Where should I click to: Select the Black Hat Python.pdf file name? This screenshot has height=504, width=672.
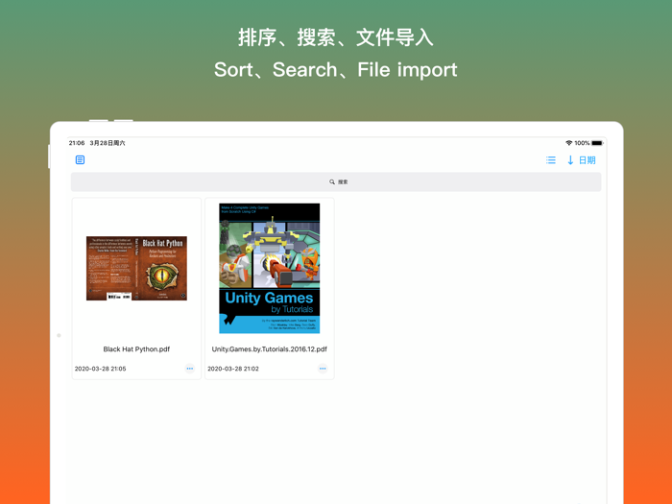pyautogui.click(x=136, y=349)
